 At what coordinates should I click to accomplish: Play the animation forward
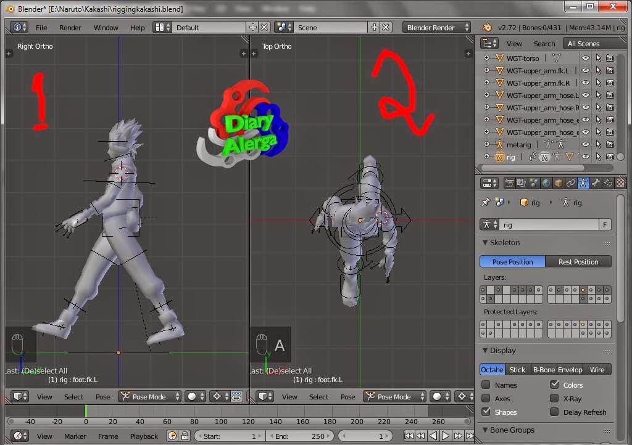click(x=446, y=436)
